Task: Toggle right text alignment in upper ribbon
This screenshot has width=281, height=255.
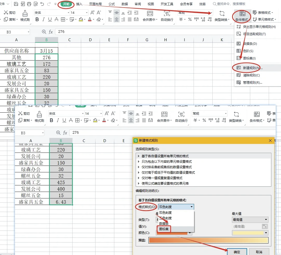Action: coord(123,19)
